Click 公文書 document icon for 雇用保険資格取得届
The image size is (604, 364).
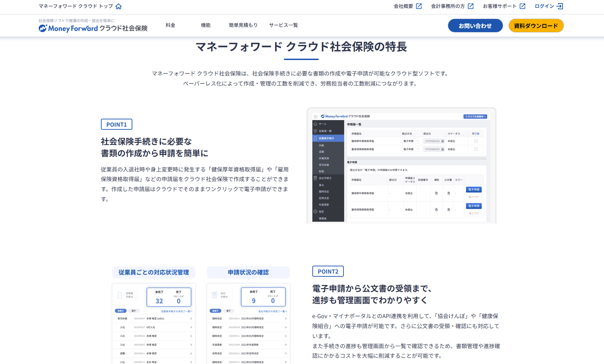pyautogui.click(x=449, y=209)
